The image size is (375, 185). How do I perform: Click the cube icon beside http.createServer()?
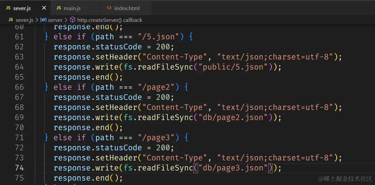[x=73, y=20]
